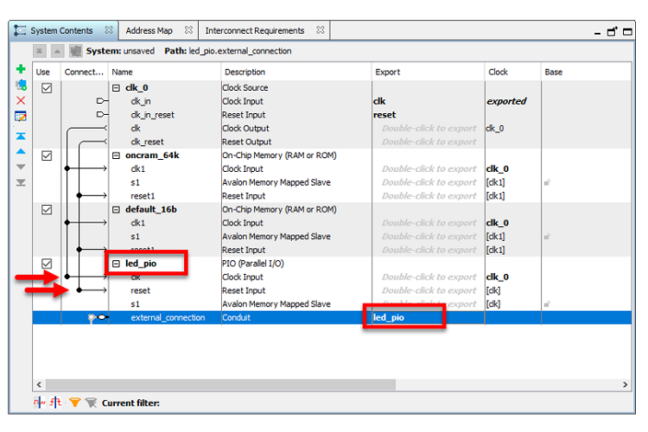The width and height of the screenshot is (648, 432).
Task: Click the red X remove component icon
Action: point(21,100)
